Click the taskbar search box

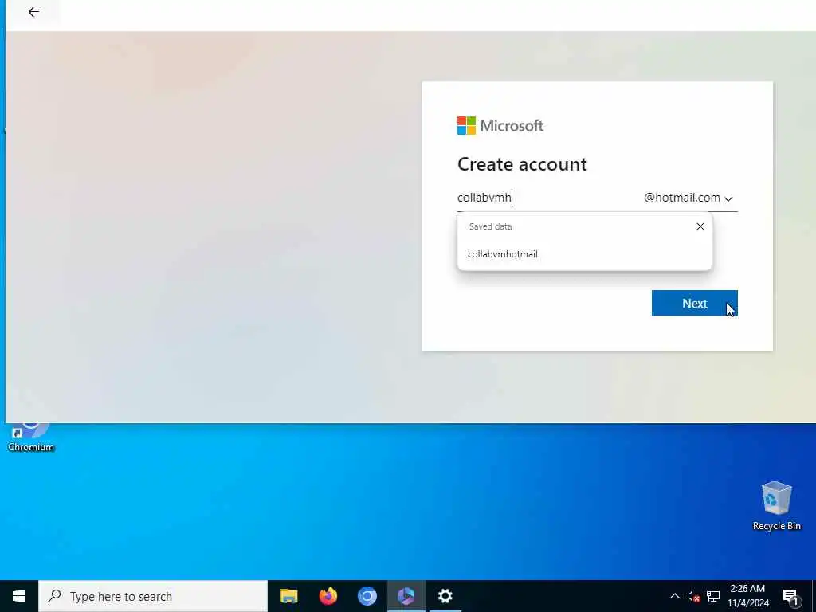(x=153, y=596)
